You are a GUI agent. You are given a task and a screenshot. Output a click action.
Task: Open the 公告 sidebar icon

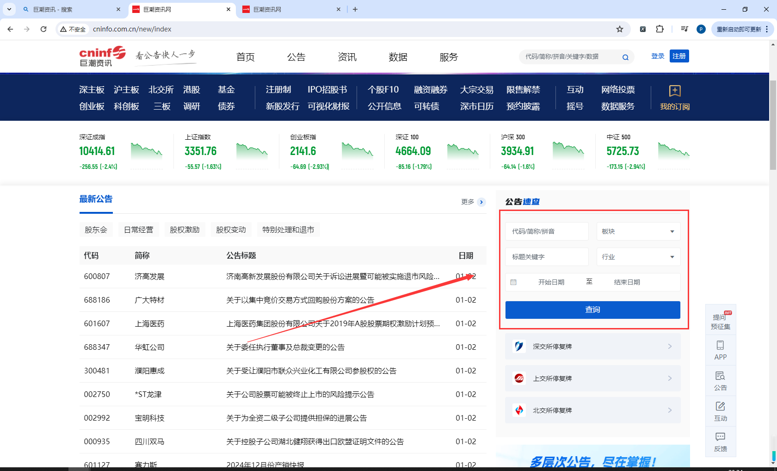(x=720, y=376)
